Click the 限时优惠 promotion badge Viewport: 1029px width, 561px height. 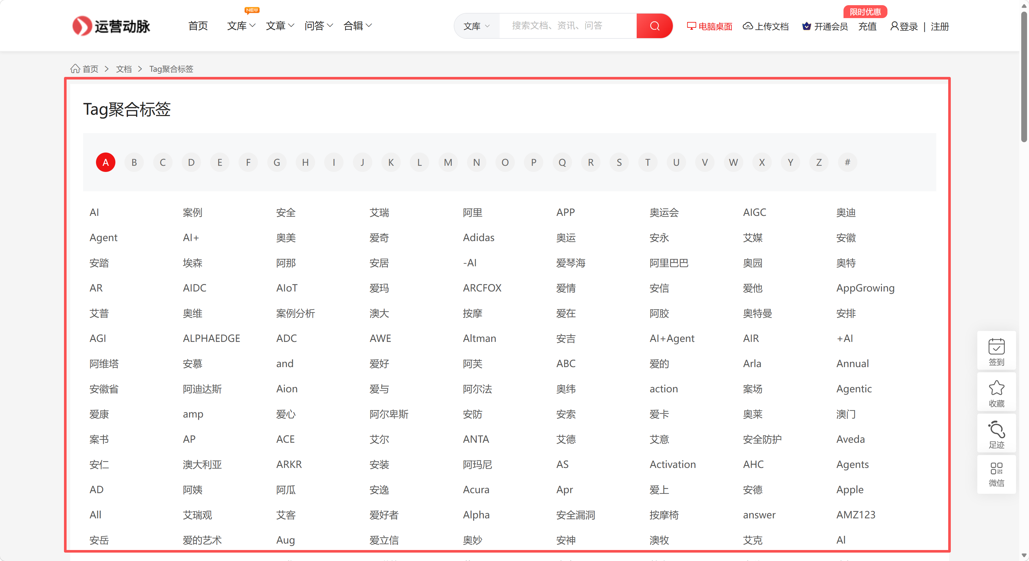click(865, 12)
